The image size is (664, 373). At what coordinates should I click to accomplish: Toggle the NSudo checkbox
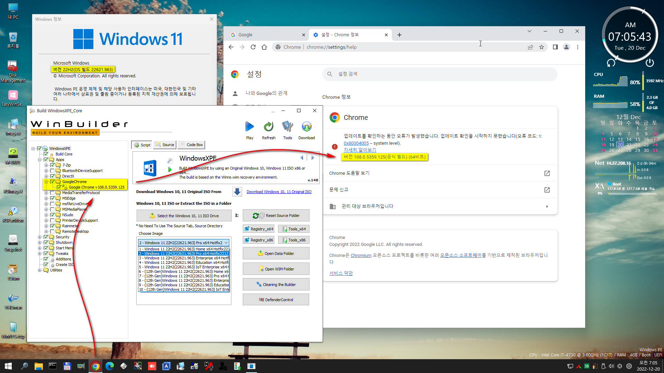click(x=53, y=215)
